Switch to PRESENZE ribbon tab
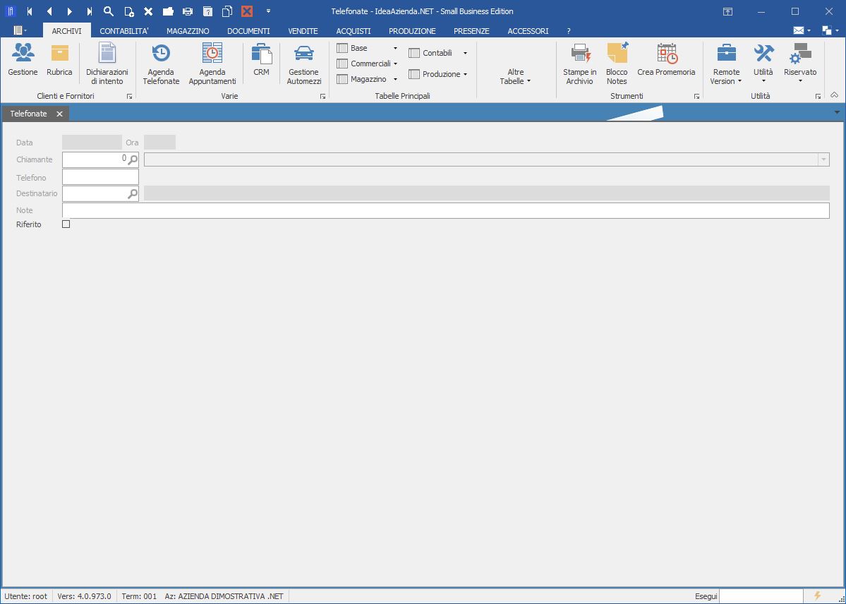Screen dimensions: 846x604 (x=471, y=31)
